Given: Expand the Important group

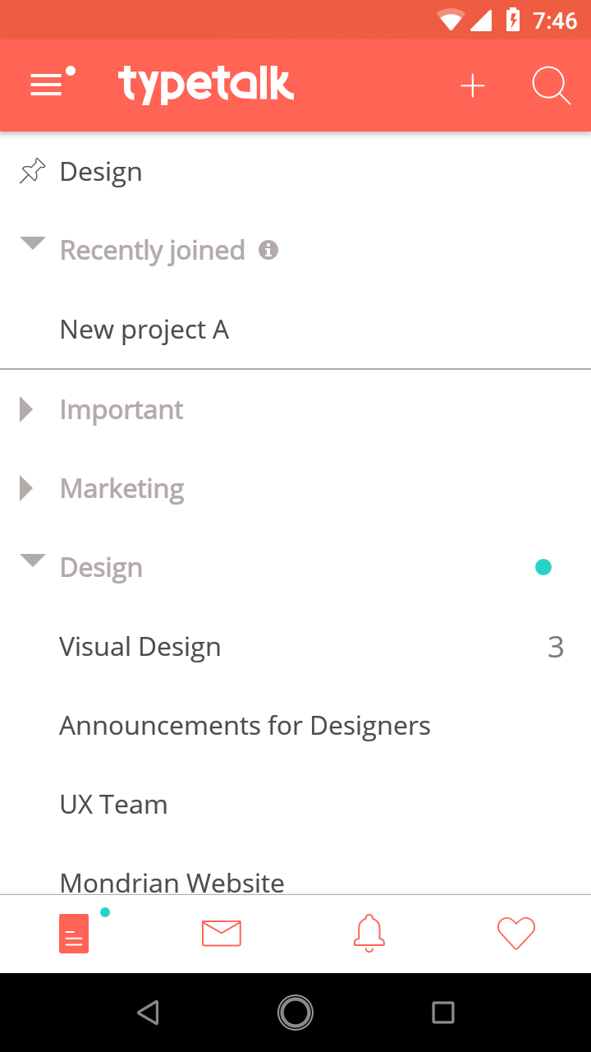Looking at the screenshot, I should [26, 409].
